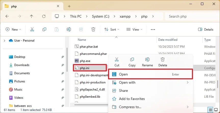Select Compress to... in the context menu
The width and height of the screenshot is (220, 113).
pos(151,107)
